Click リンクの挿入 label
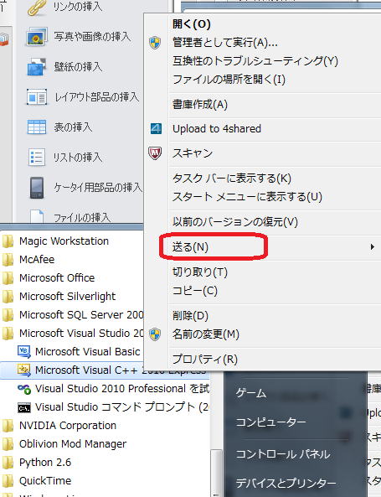The width and height of the screenshot is (381, 497). coord(78,7)
